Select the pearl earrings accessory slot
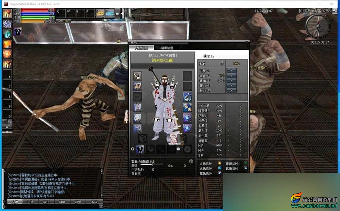The width and height of the screenshot is (340, 211). click(x=187, y=107)
